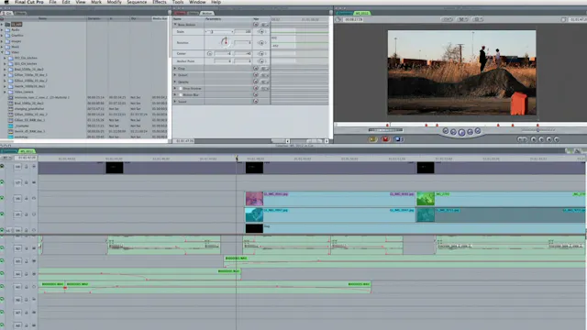Expand the Graphics bin in Browser
Image resolution: width=587 pixels, height=330 pixels.
click(2, 35)
